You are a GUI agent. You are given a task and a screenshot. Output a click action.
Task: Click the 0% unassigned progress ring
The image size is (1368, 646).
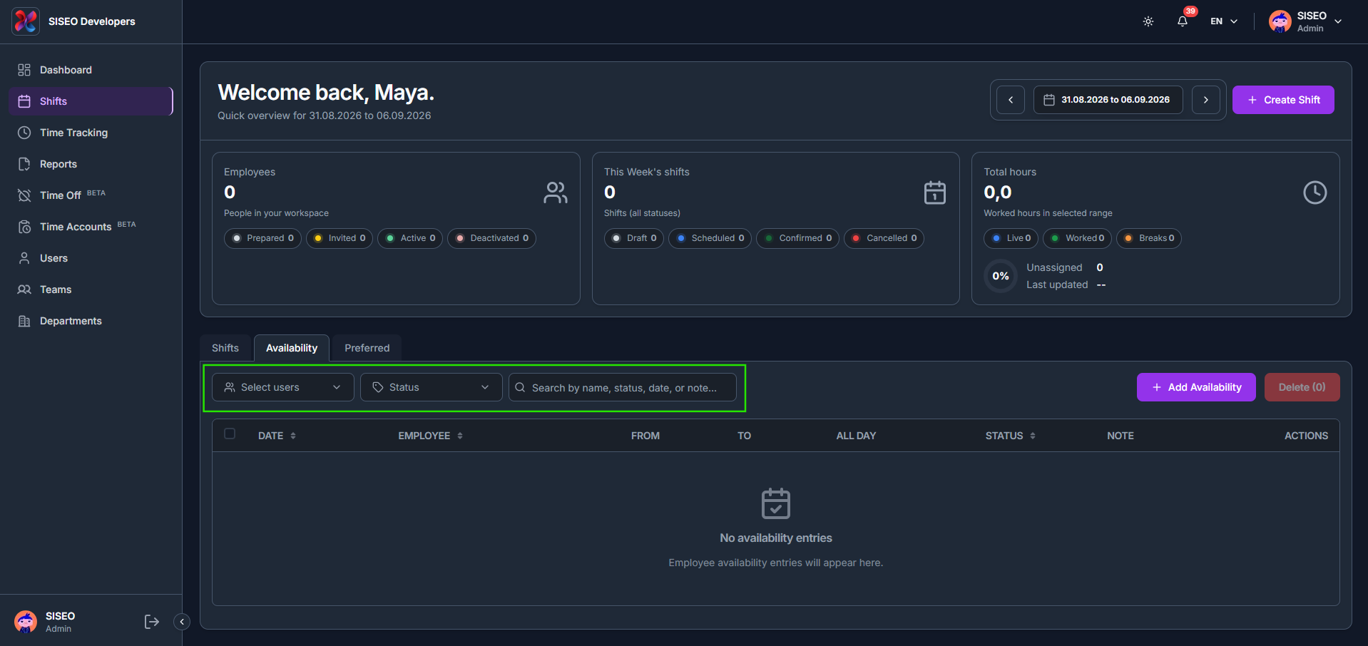pyautogui.click(x=1001, y=276)
